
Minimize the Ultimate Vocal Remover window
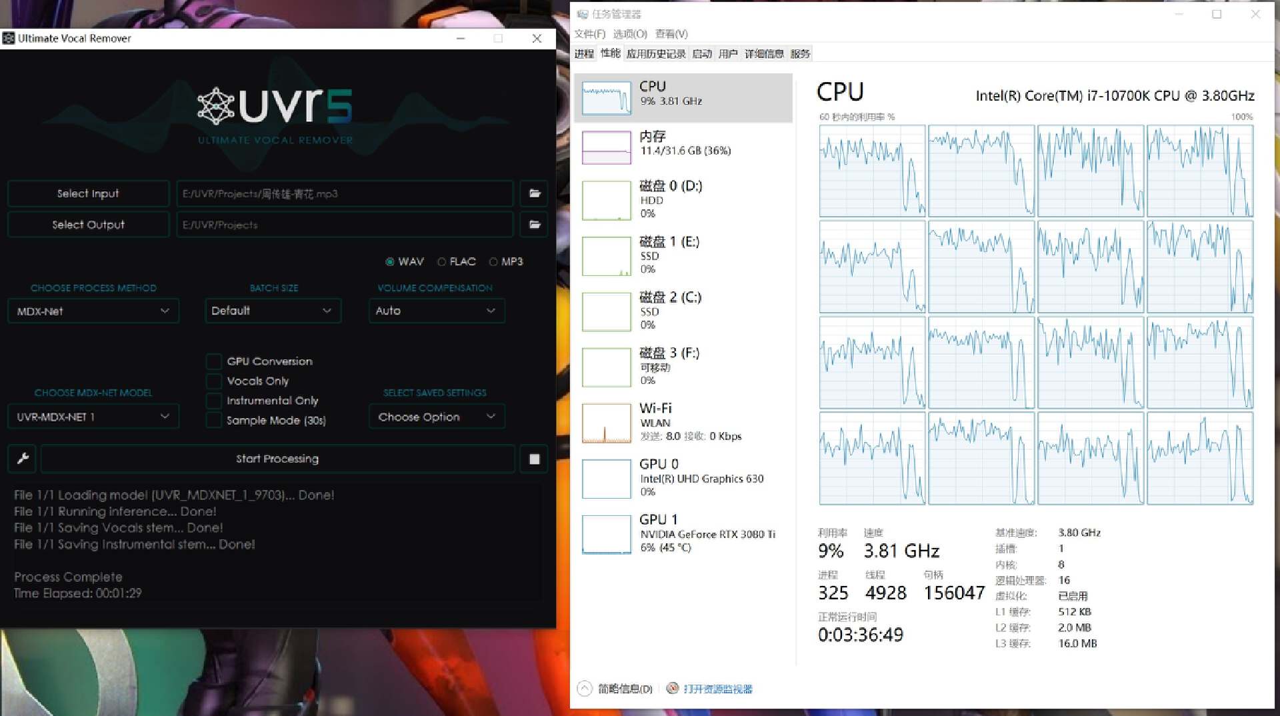(x=461, y=38)
